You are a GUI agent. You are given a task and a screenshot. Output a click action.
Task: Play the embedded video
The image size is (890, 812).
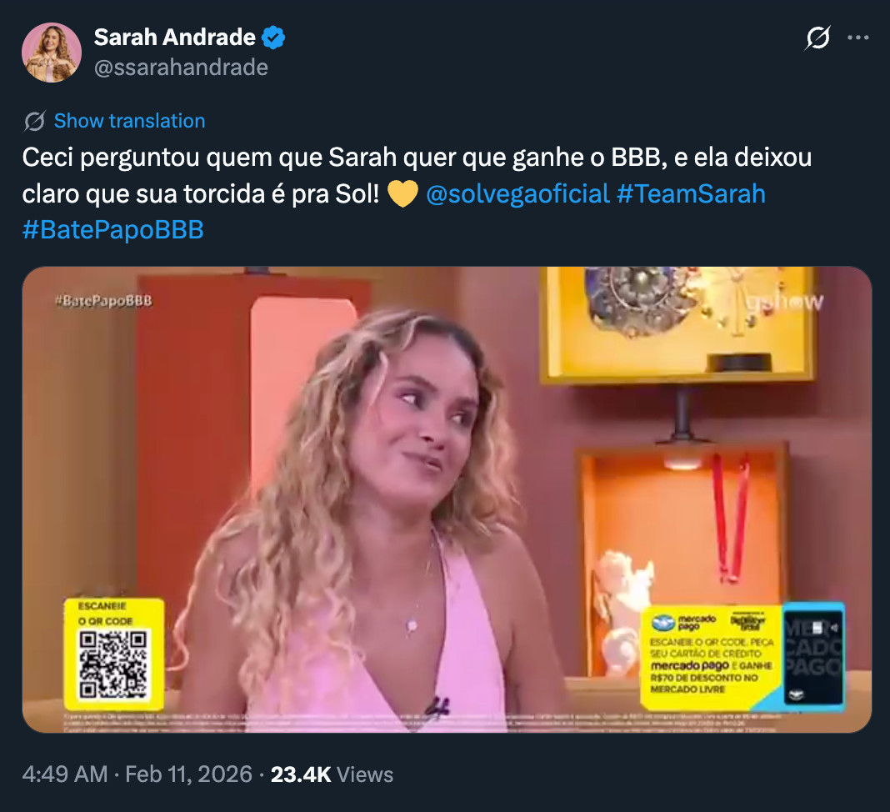tap(447, 499)
